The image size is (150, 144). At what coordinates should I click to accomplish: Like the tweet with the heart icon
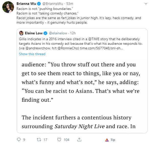(x=59, y=140)
